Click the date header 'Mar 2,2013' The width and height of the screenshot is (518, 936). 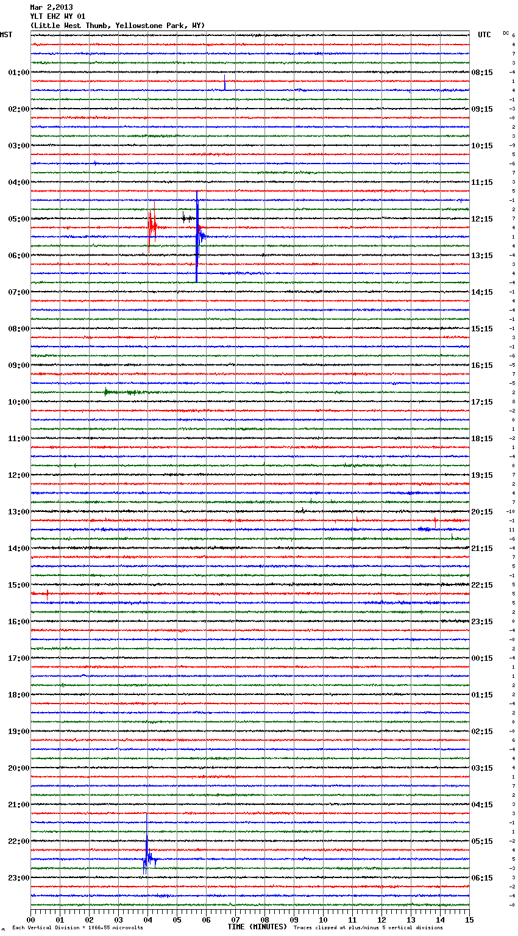[51, 7]
